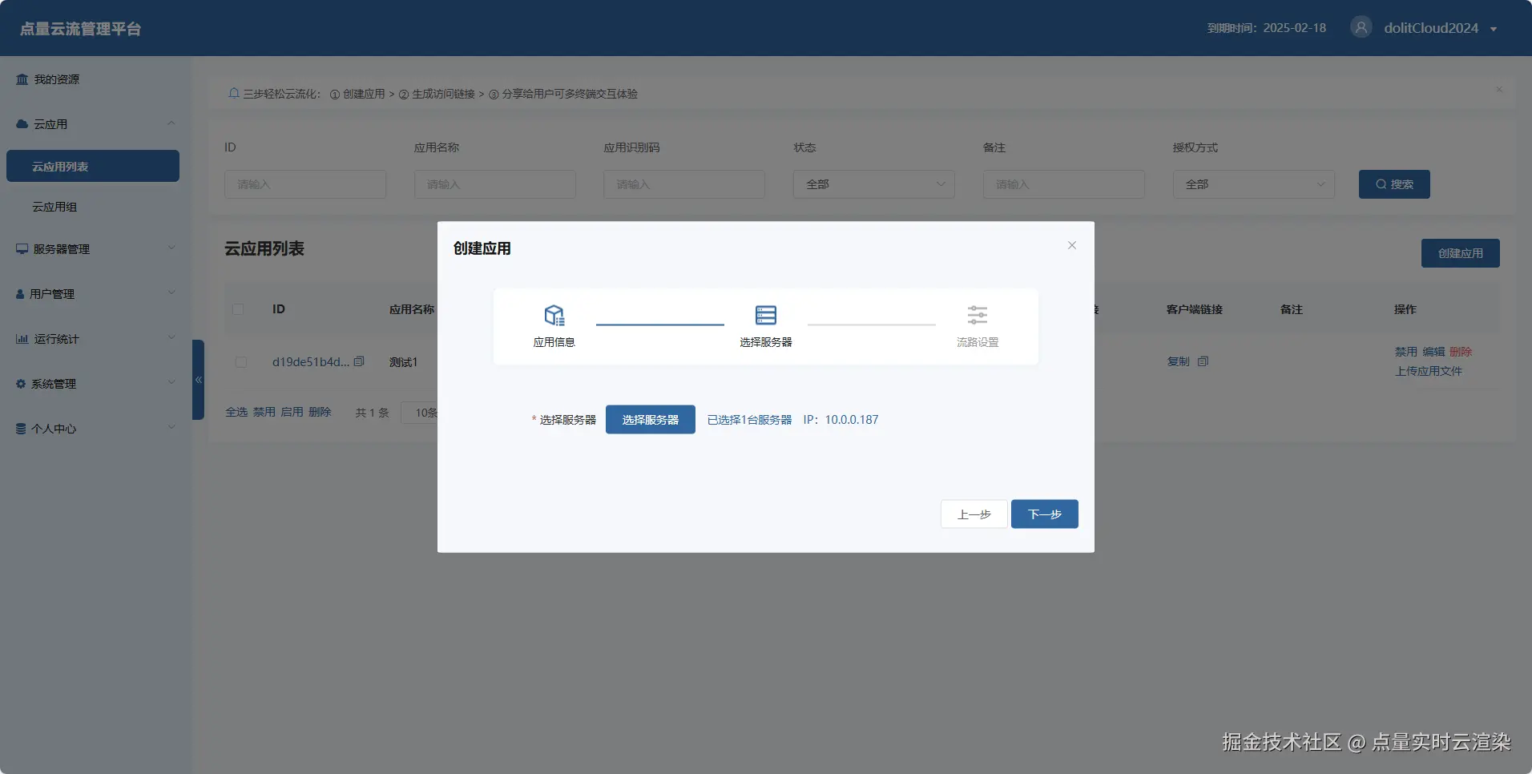Focus the ID filter input
This screenshot has width=1532, height=774.
pos(305,184)
